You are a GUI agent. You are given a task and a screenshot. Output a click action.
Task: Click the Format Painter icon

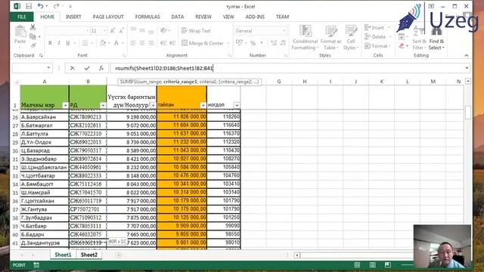tap(33, 45)
